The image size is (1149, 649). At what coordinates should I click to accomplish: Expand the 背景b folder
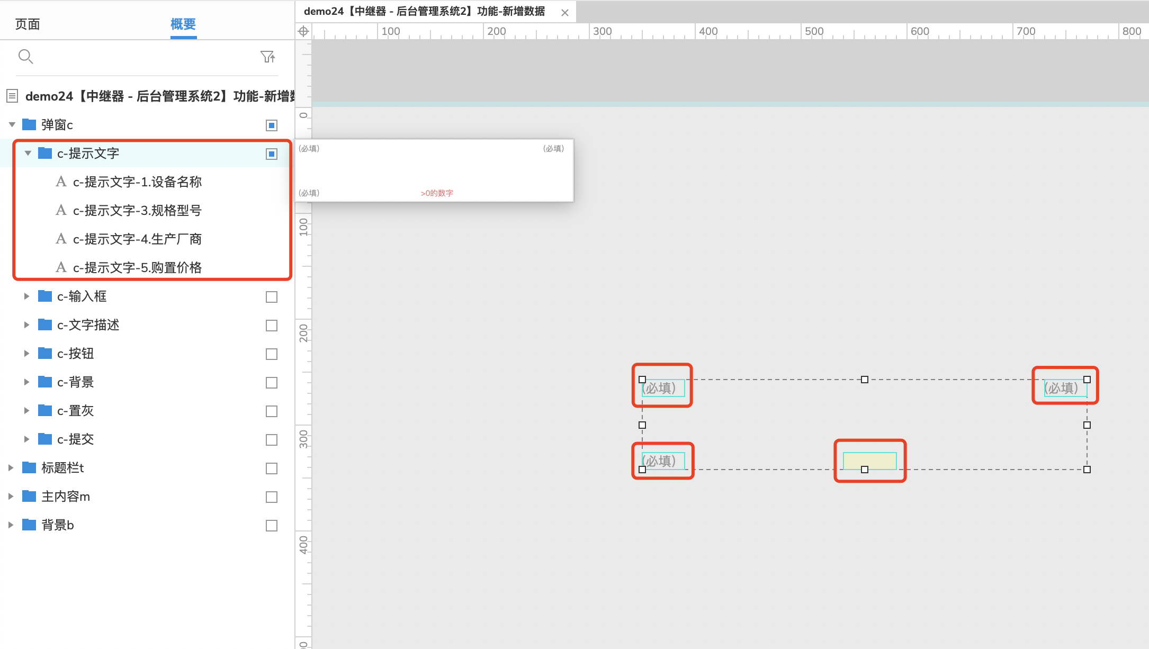click(11, 525)
